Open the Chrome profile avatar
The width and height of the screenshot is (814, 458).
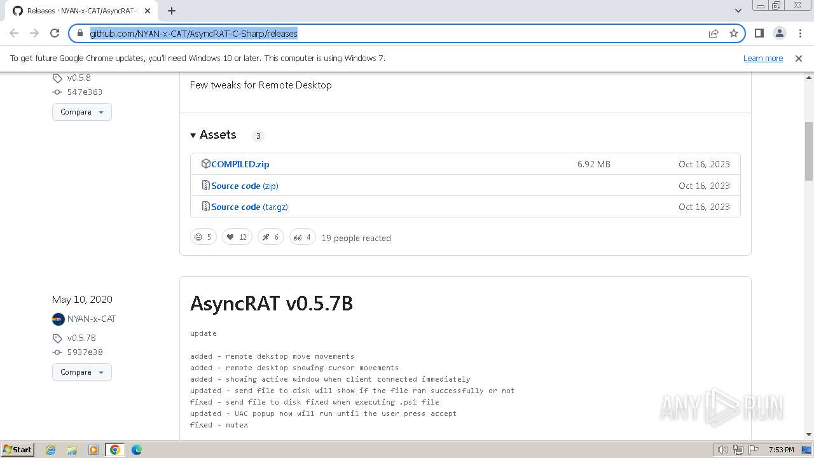[x=779, y=33]
